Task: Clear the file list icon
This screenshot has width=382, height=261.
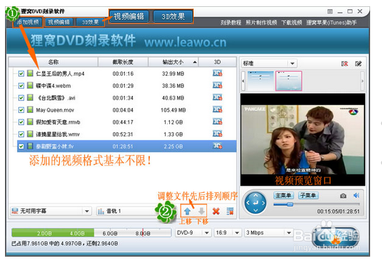Action: click(230, 211)
